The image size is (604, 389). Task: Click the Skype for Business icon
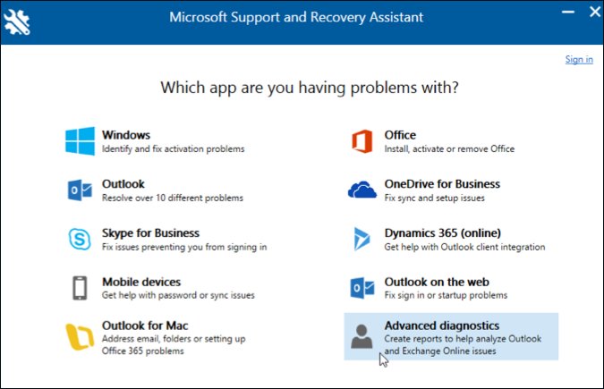click(80, 239)
